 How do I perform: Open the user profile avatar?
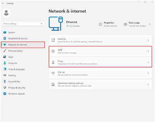tap(6, 13)
